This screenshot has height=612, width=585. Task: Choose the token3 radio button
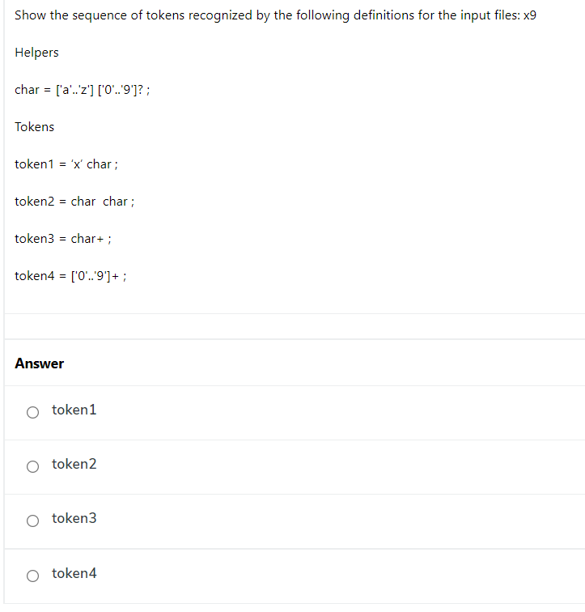32,521
